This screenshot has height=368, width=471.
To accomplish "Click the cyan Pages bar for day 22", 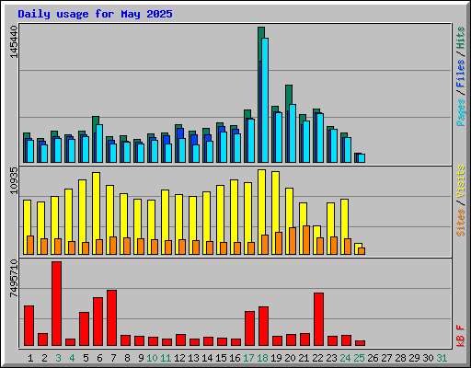I will point(320,138).
